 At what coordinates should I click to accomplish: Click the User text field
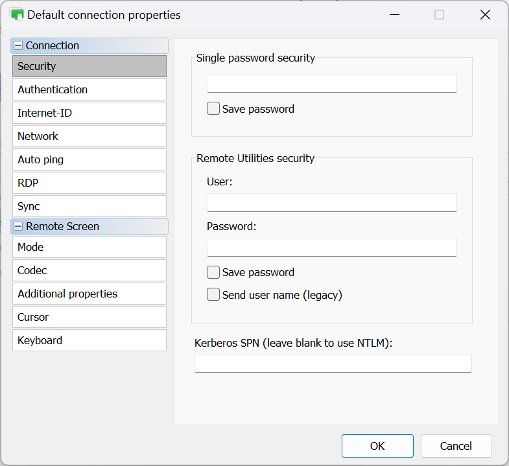[x=331, y=202]
